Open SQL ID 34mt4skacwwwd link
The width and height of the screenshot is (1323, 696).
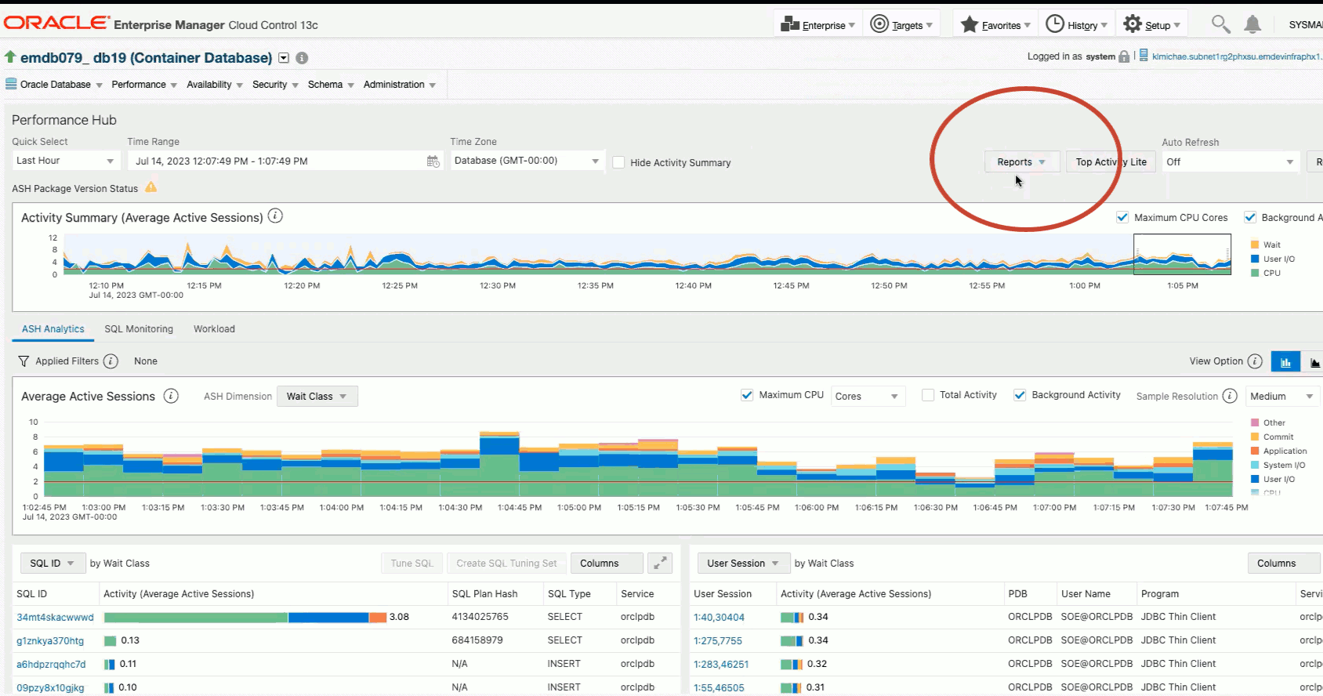coord(55,617)
